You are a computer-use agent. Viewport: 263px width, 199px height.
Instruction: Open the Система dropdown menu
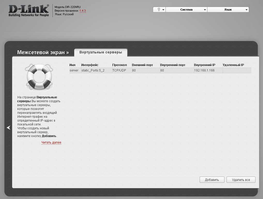pos(186,10)
